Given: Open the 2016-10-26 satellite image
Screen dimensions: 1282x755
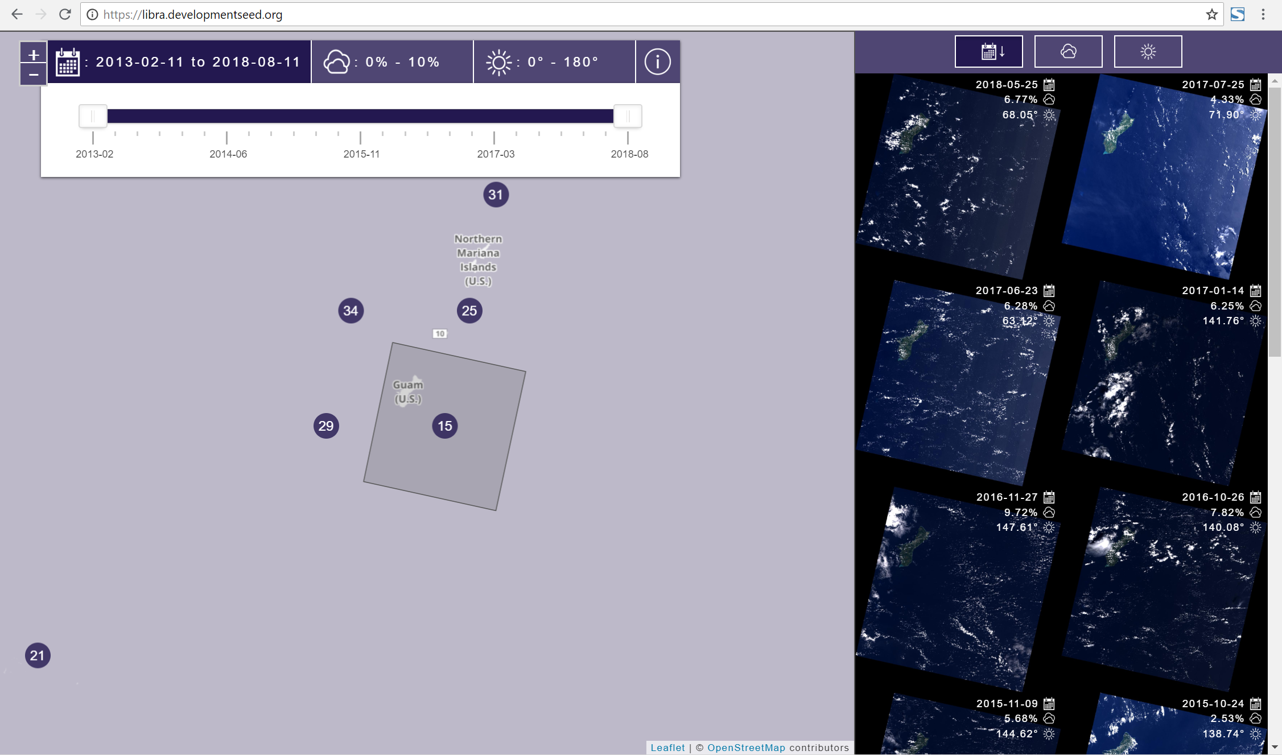Looking at the screenshot, I should pyautogui.click(x=1165, y=589).
